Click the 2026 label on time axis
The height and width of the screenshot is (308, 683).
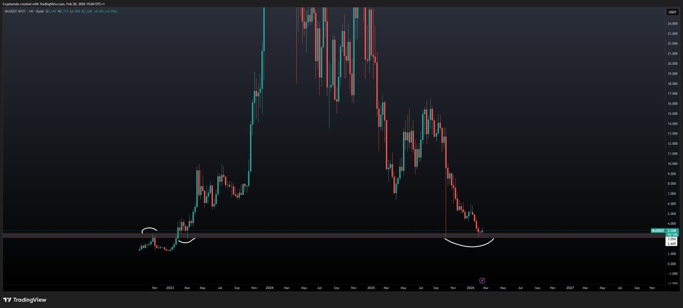(x=470, y=288)
